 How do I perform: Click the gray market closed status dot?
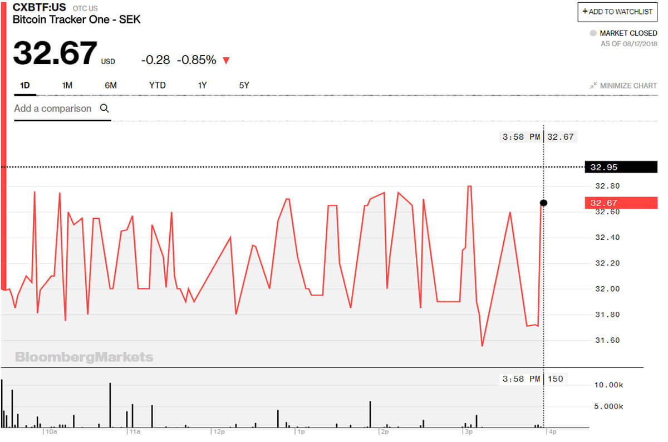[x=593, y=33]
